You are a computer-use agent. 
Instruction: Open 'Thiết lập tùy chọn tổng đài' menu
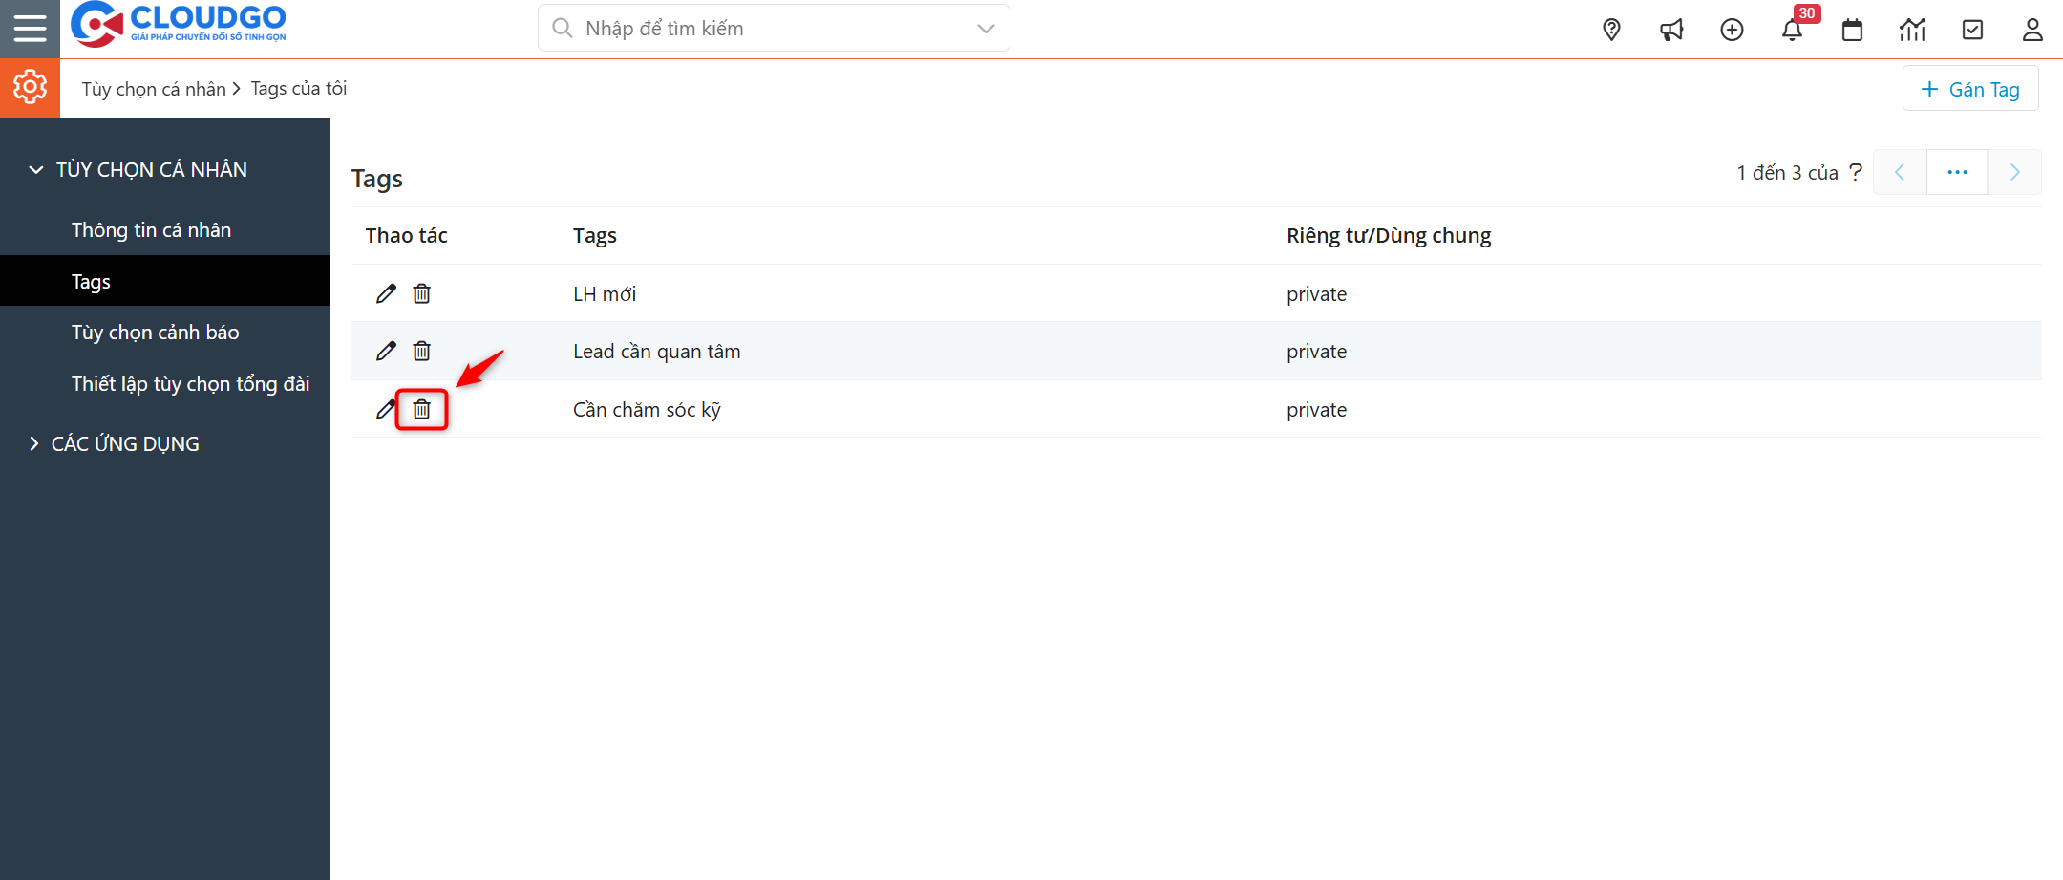tap(190, 383)
